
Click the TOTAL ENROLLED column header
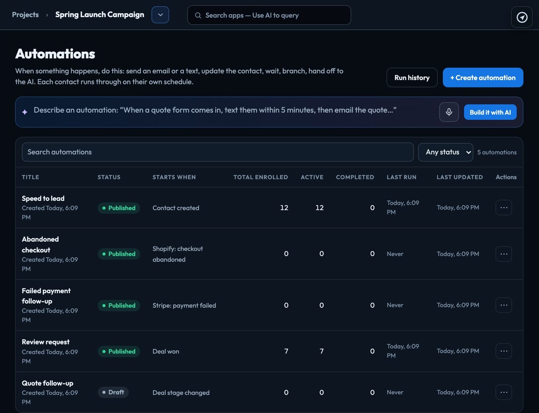pos(260,177)
